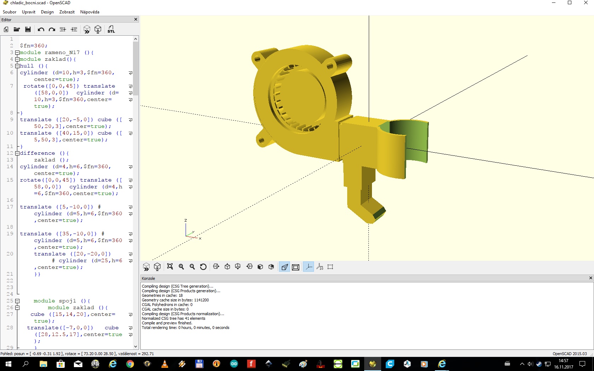Toggle Perspective projection view
594x371 pixels.
click(x=284, y=267)
